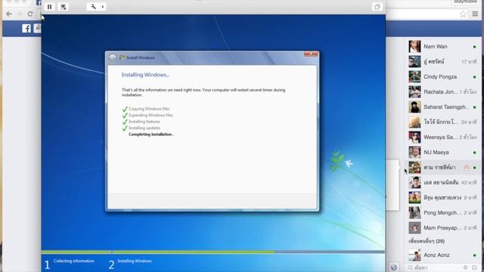The height and width of the screenshot is (272, 484).
Task: Open chat with Nam Wan
Action: pos(442,47)
